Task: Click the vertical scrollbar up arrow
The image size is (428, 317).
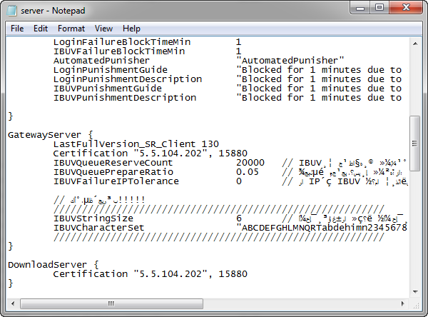Action: click(x=415, y=44)
